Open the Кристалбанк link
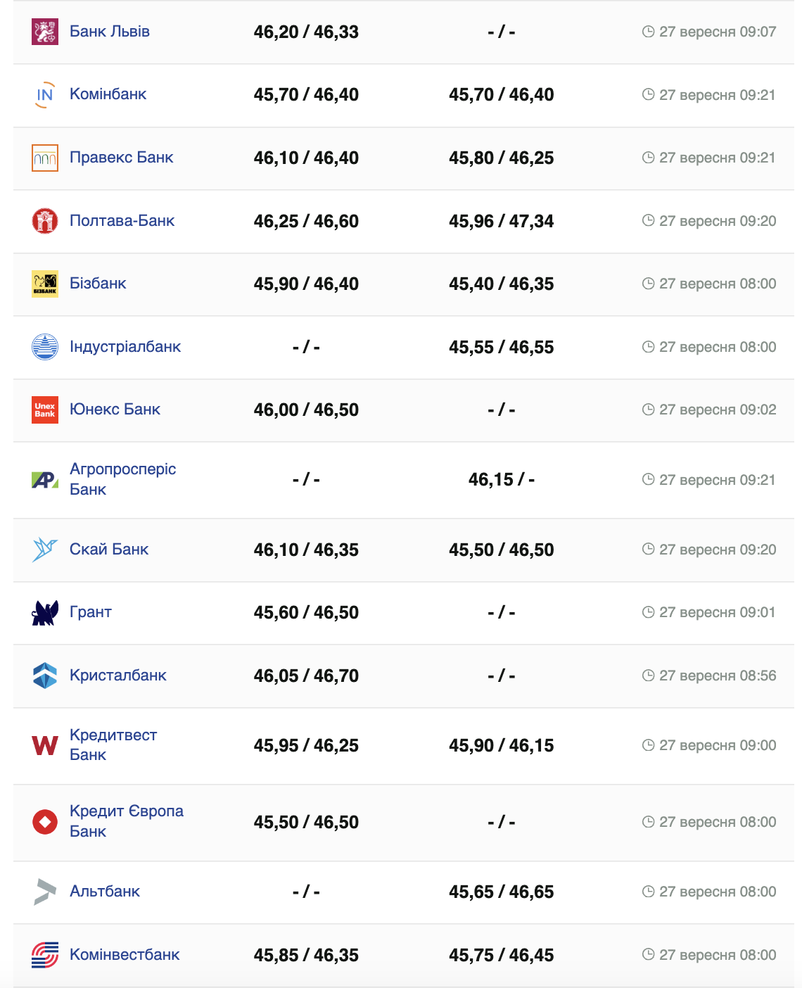 [x=117, y=676]
